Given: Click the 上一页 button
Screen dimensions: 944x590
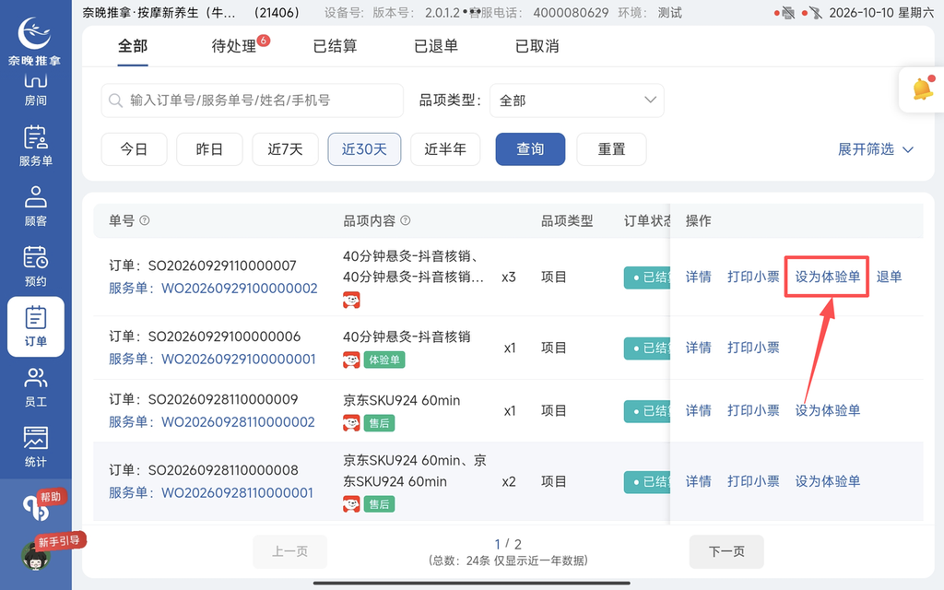Looking at the screenshot, I should tap(289, 551).
